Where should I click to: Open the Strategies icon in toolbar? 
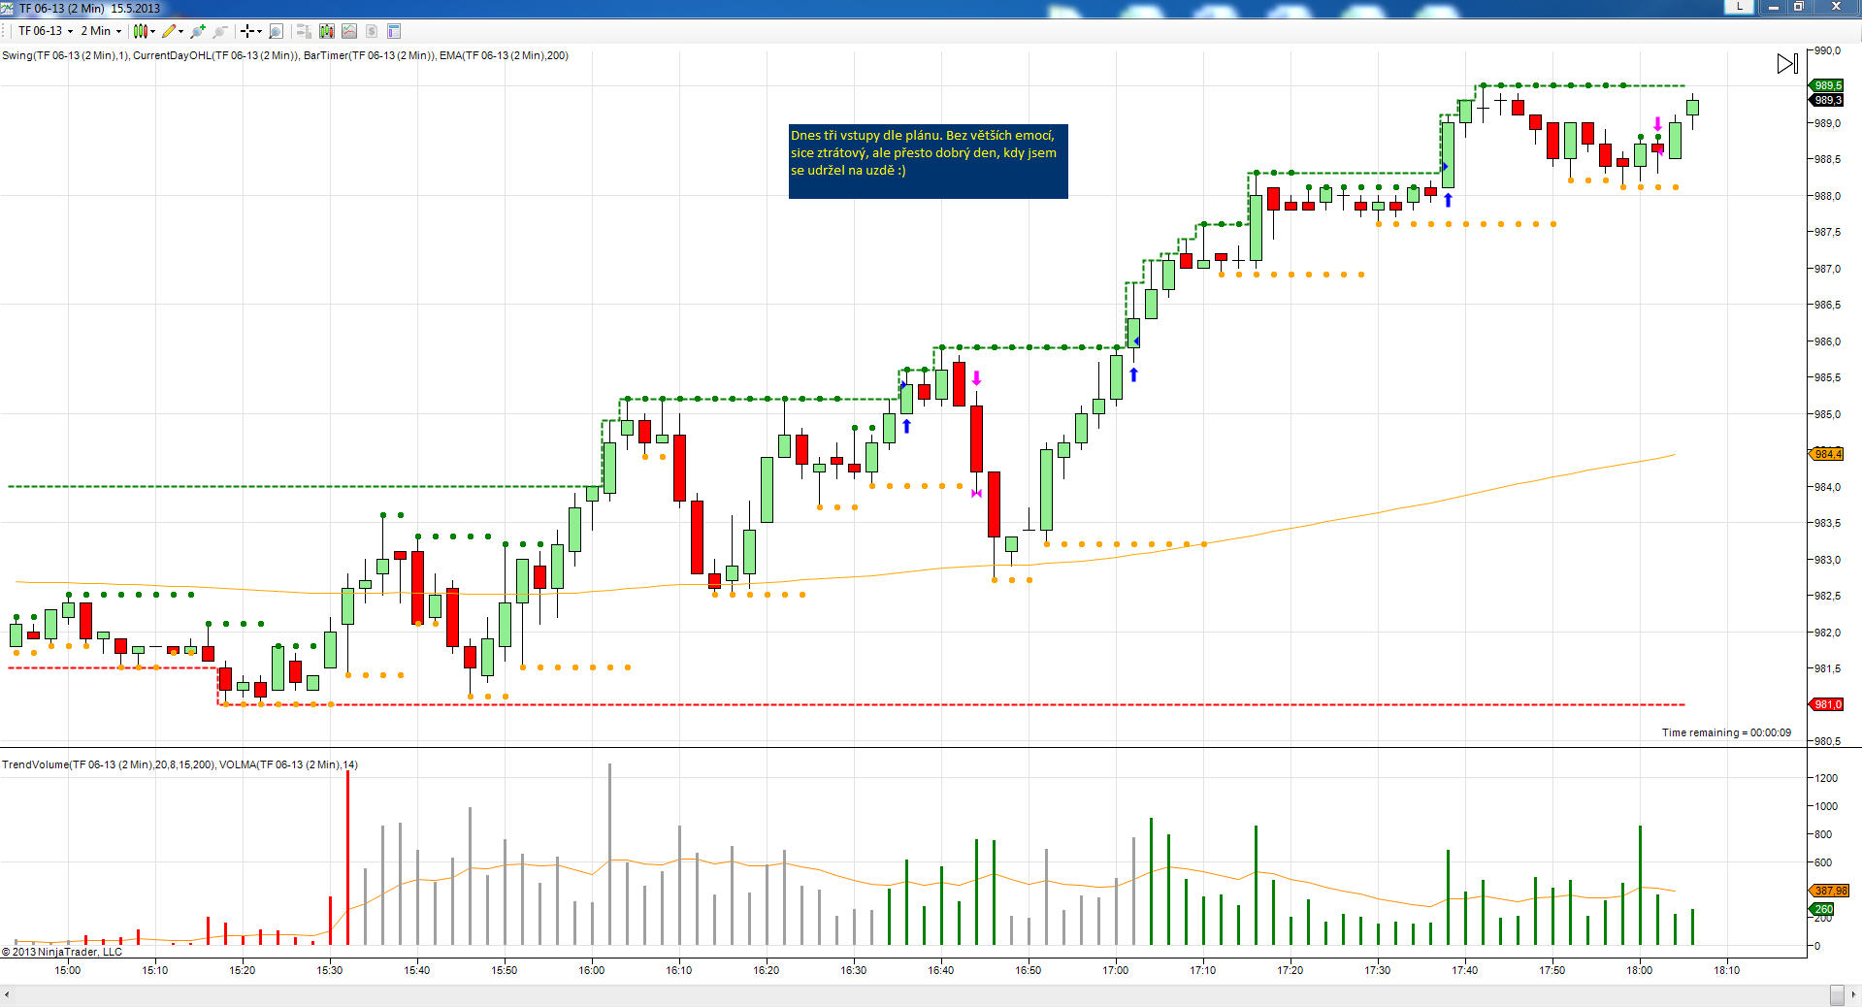click(x=372, y=31)
